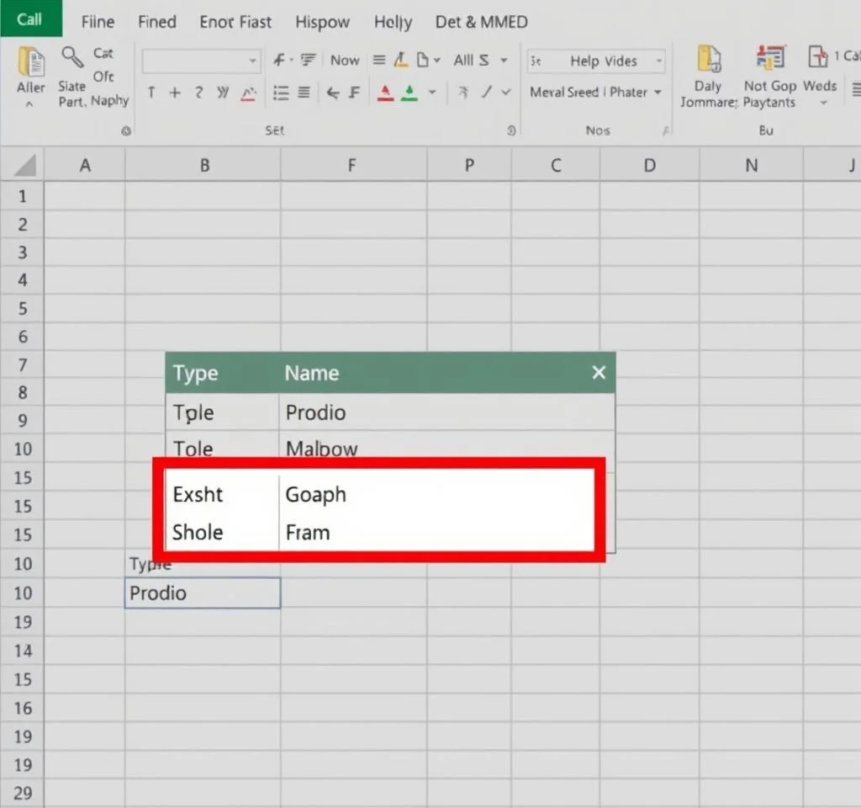
Task: Select the strikethrough F icon
Action: tap(356, 92)
